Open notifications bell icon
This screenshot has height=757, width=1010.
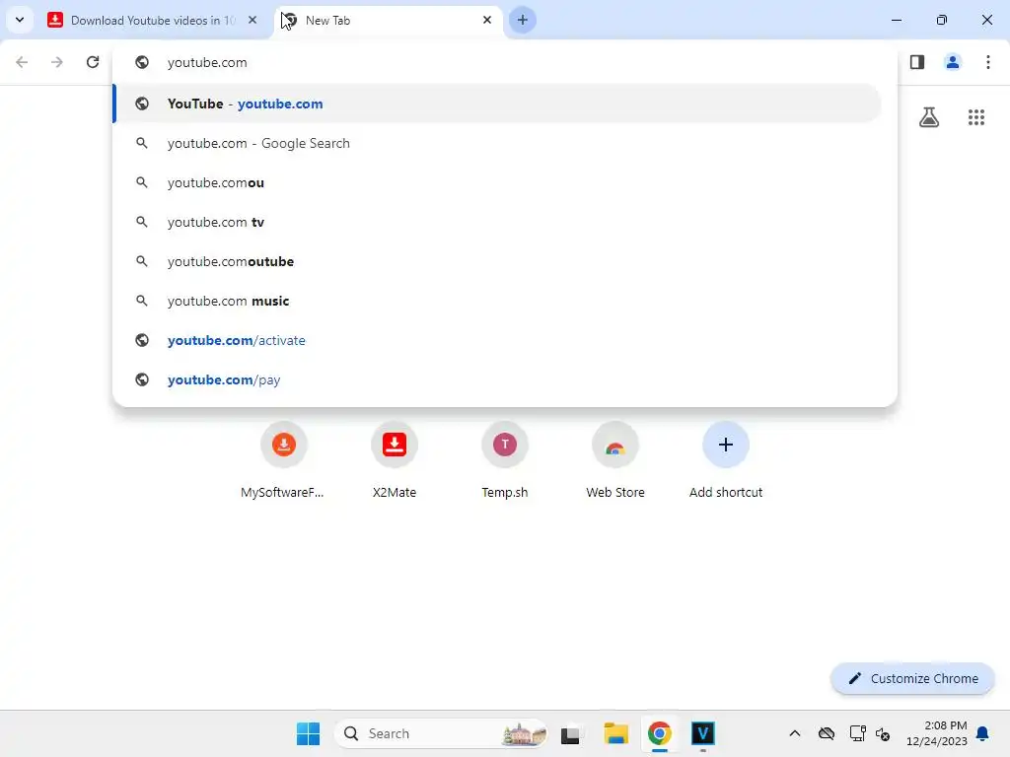click(982, 733)
